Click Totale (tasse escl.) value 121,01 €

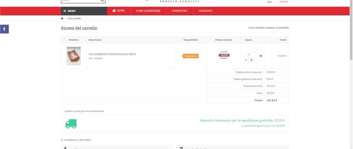[271, 86]
